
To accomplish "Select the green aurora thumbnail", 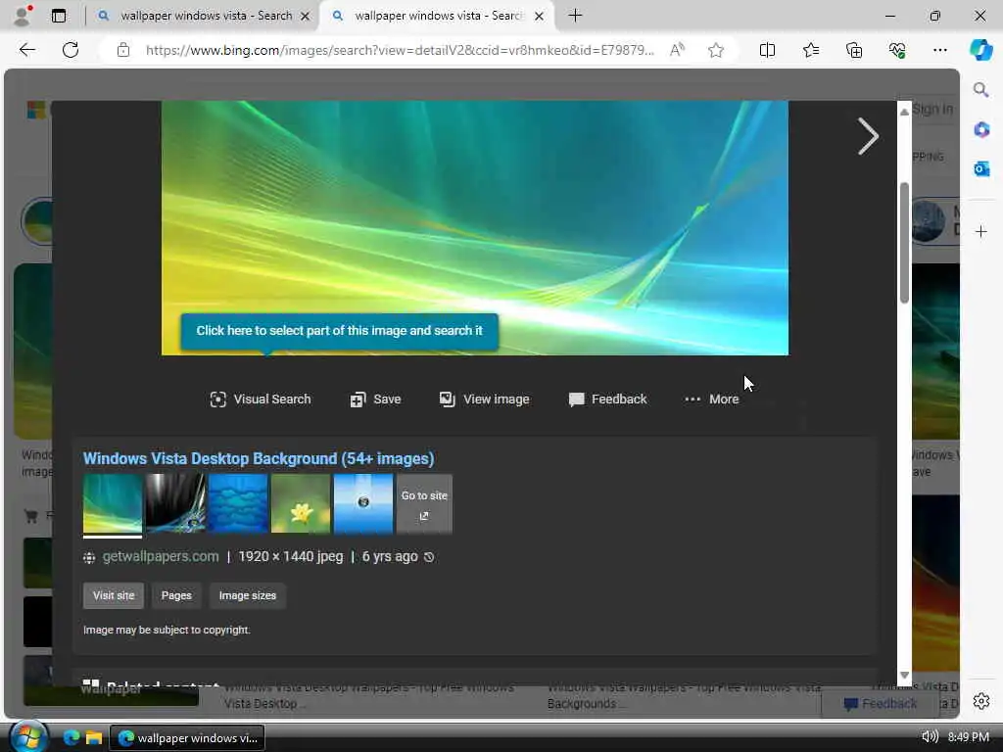I will tap(113, 504).
